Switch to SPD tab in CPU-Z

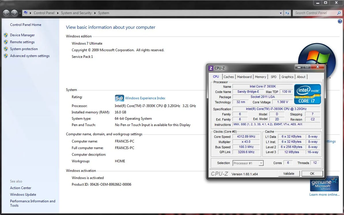(274, 77)
